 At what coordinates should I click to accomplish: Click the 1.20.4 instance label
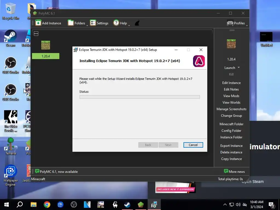pyautogui.click(x=46, y=56)
